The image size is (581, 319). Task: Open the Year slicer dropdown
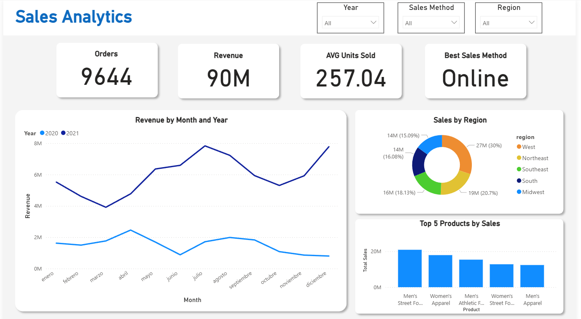tap(350, 23)
